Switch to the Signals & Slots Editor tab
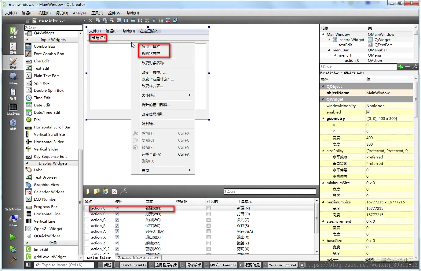 tap(138, 258)
